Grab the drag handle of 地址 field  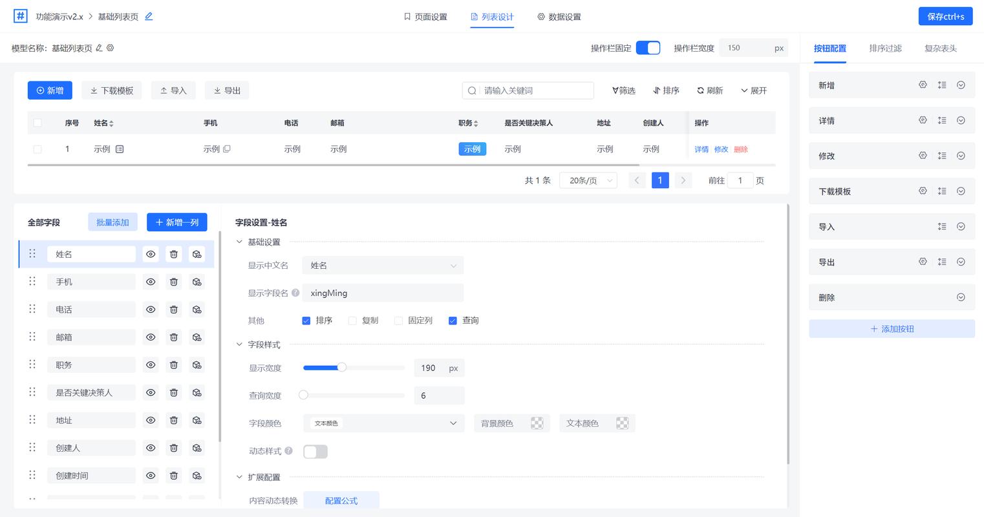coord(32,419)
